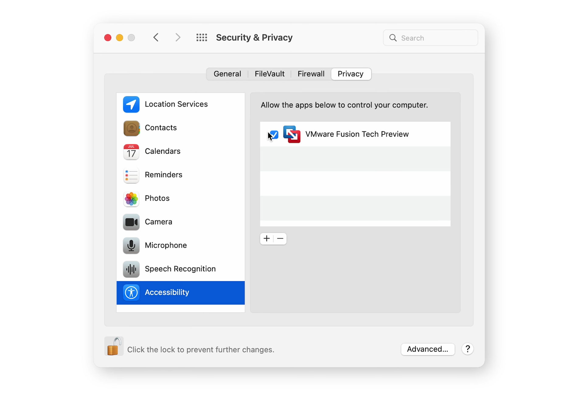Close the window with red button
This screenshot has height=393, width=584.
pos(108,37)
